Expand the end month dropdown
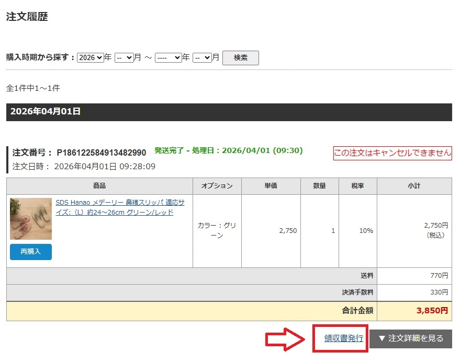Screen dimensions: 461x364 click(x=202, y=57)
